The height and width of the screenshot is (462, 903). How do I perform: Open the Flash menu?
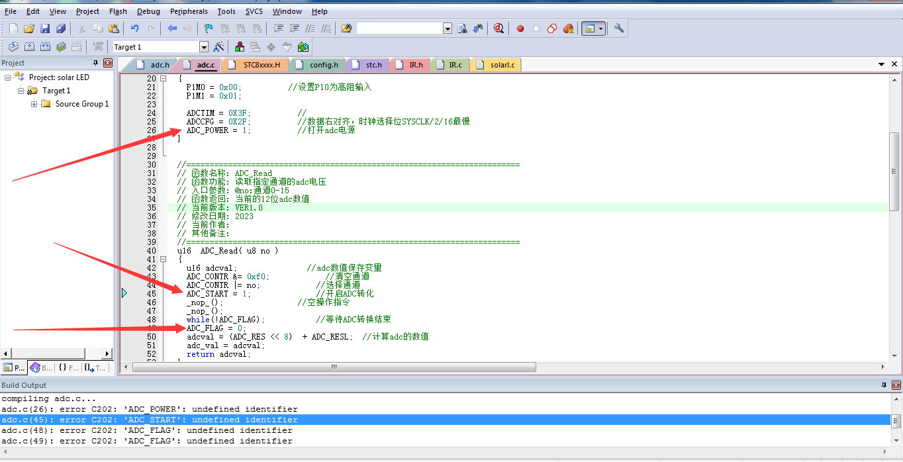118,11
